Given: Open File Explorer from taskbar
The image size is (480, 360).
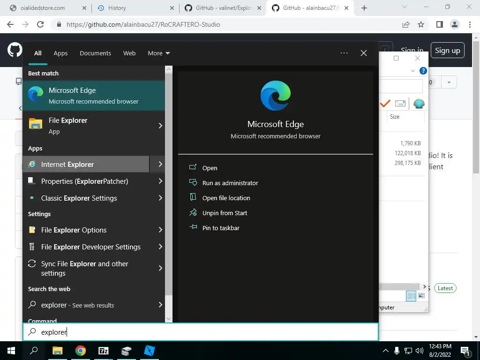Looking at the screenshot, I should (57, 351).
